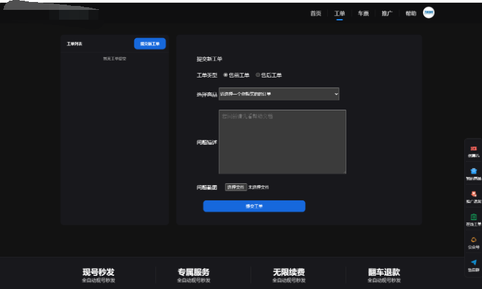
Task: Click the 工单列表 panel title
Action: 74,44
